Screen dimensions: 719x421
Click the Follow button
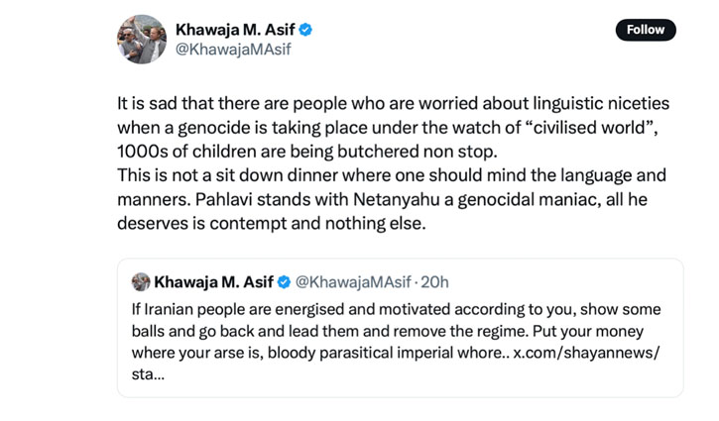[x=646, y=30]
